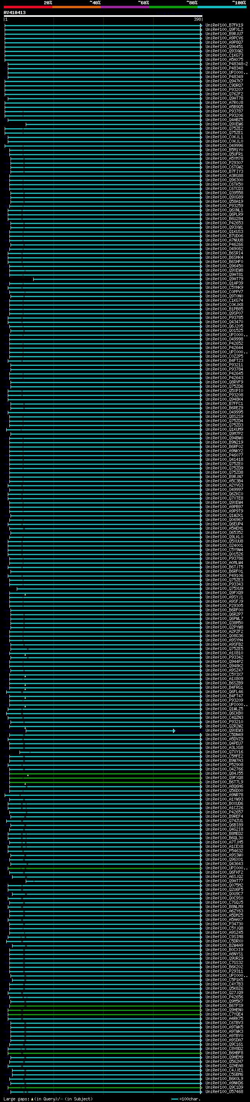Select UniRef100_Q6CKB0 entry
250x1102 pixels.
[x=224, y=713]
